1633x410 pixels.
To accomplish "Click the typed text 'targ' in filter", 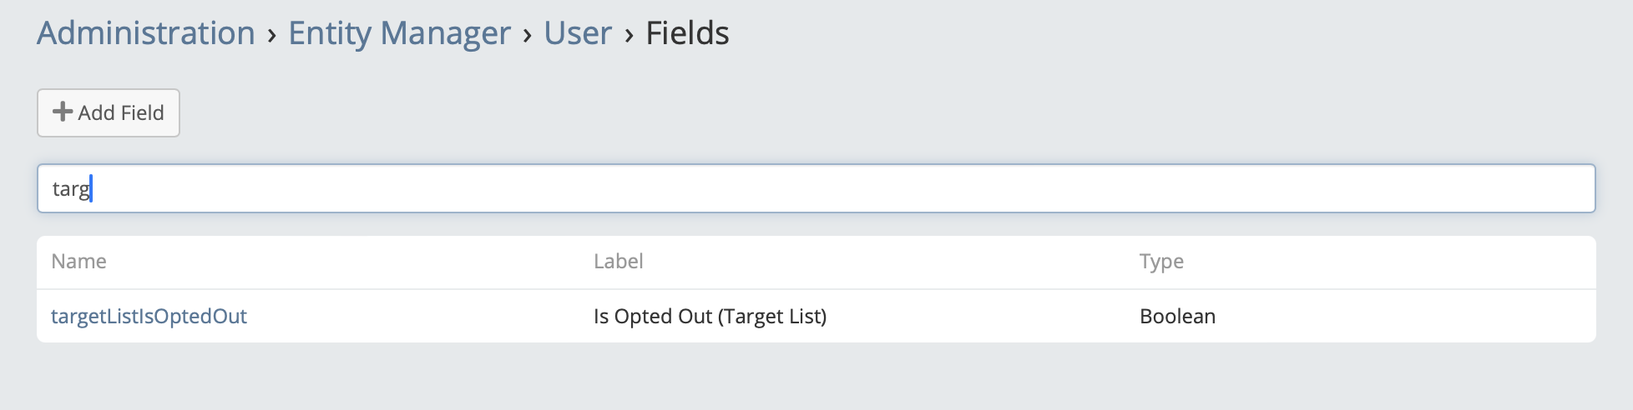I will 70,189.
